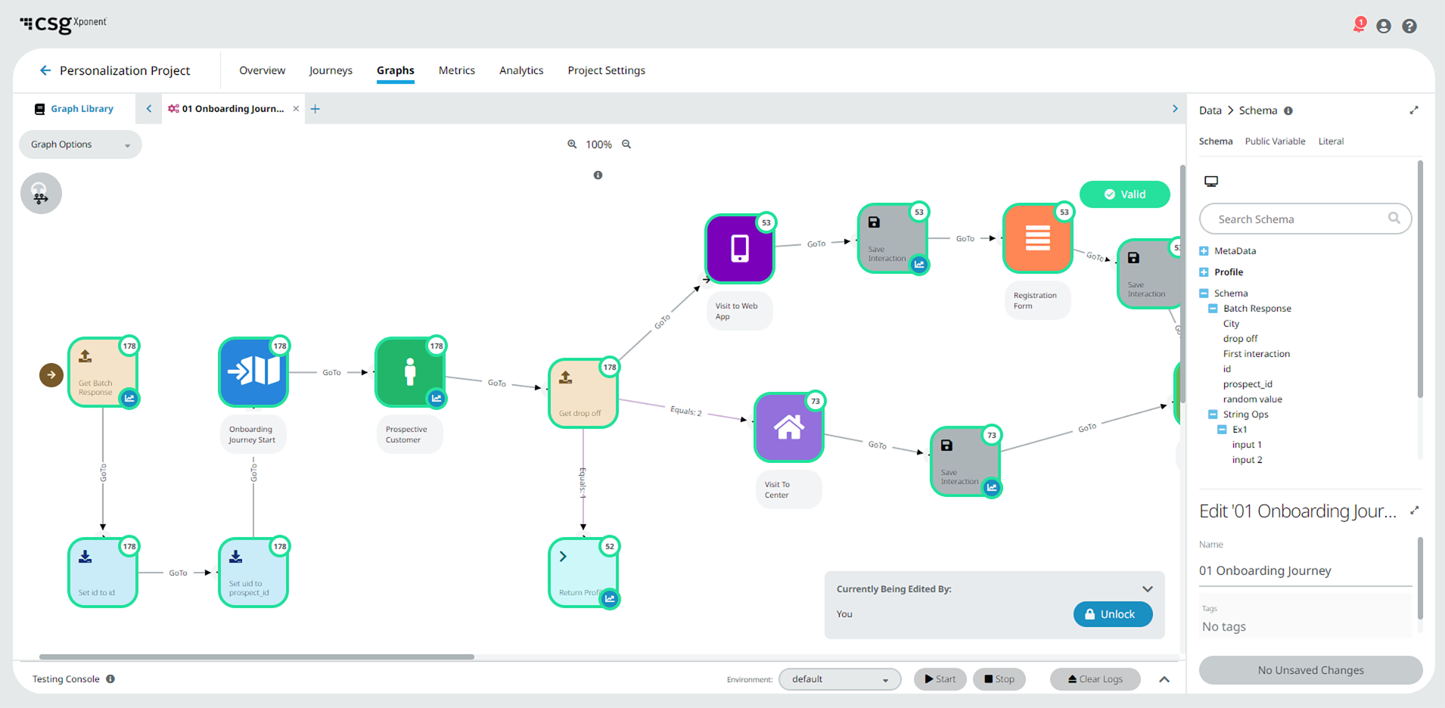Viewport: 1445px width, 708px height.
Task: Open the user account icon
Action: [1384, 26]
